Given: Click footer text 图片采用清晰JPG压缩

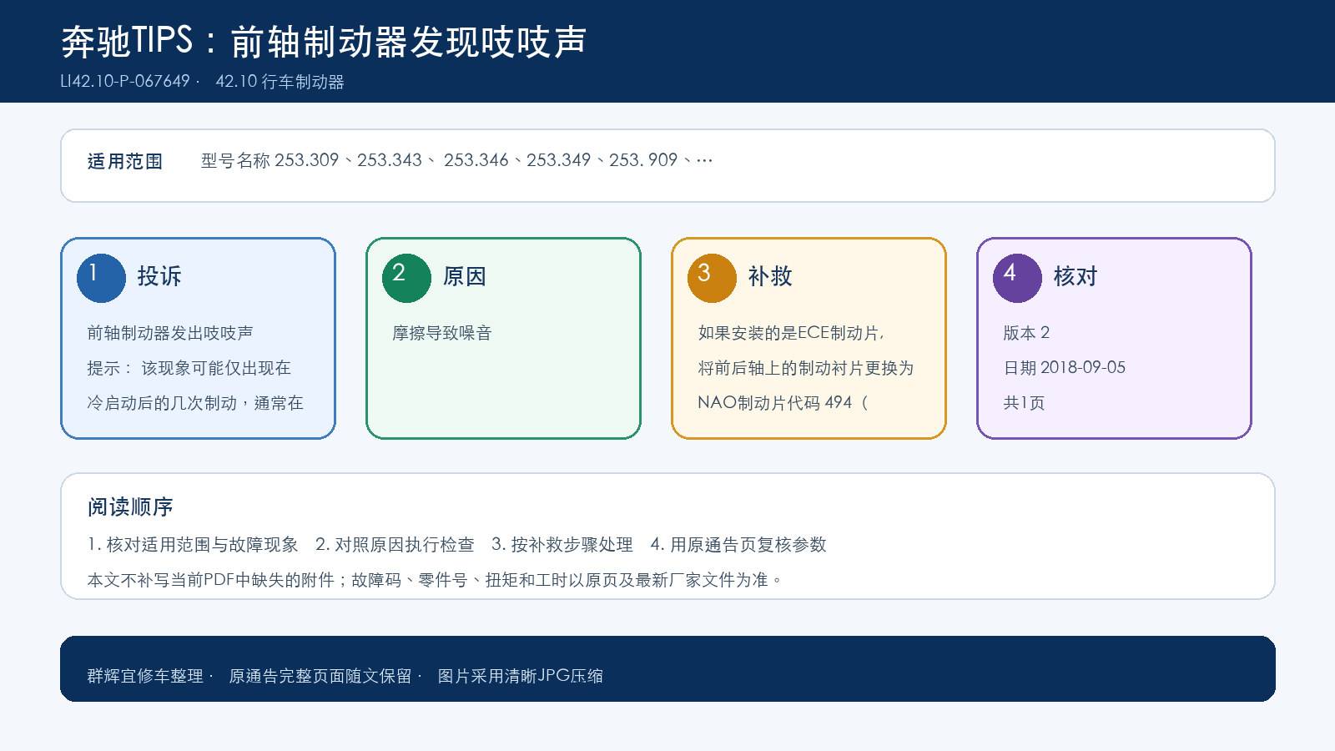Looking at the screenshot, I should click(x=521, y=676).
